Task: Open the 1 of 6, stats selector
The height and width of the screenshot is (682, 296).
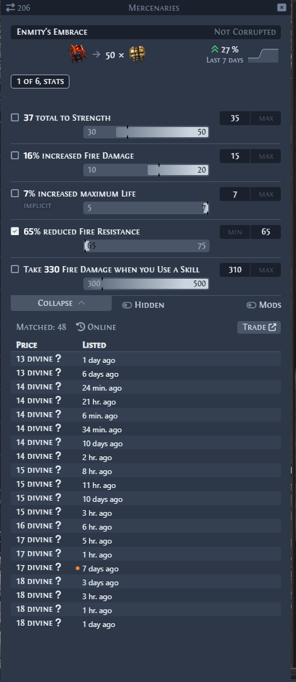Action: point(40,82)
